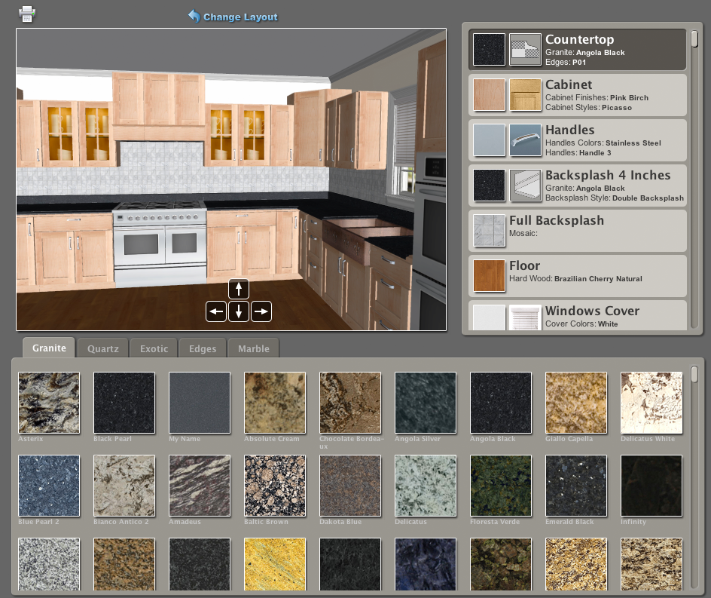Select the Handle 3 style icon

(525, 140)
